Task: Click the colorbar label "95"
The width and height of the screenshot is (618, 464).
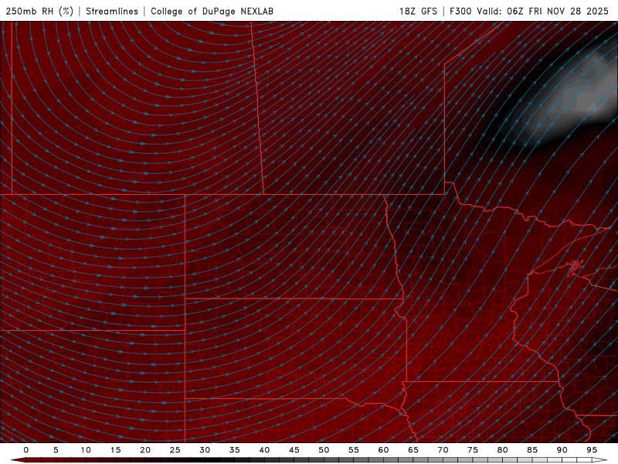Action: pyautogui.click(x=592, y=450)
